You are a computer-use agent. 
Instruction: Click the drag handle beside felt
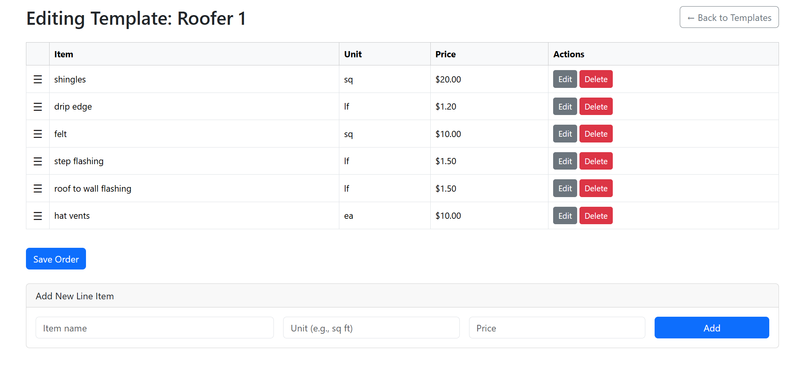click(38, 134)
